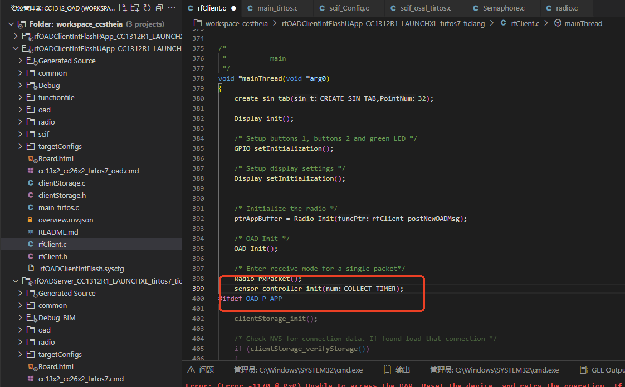Click the unsaved dot on rfClient.c tab

point(233,8)
